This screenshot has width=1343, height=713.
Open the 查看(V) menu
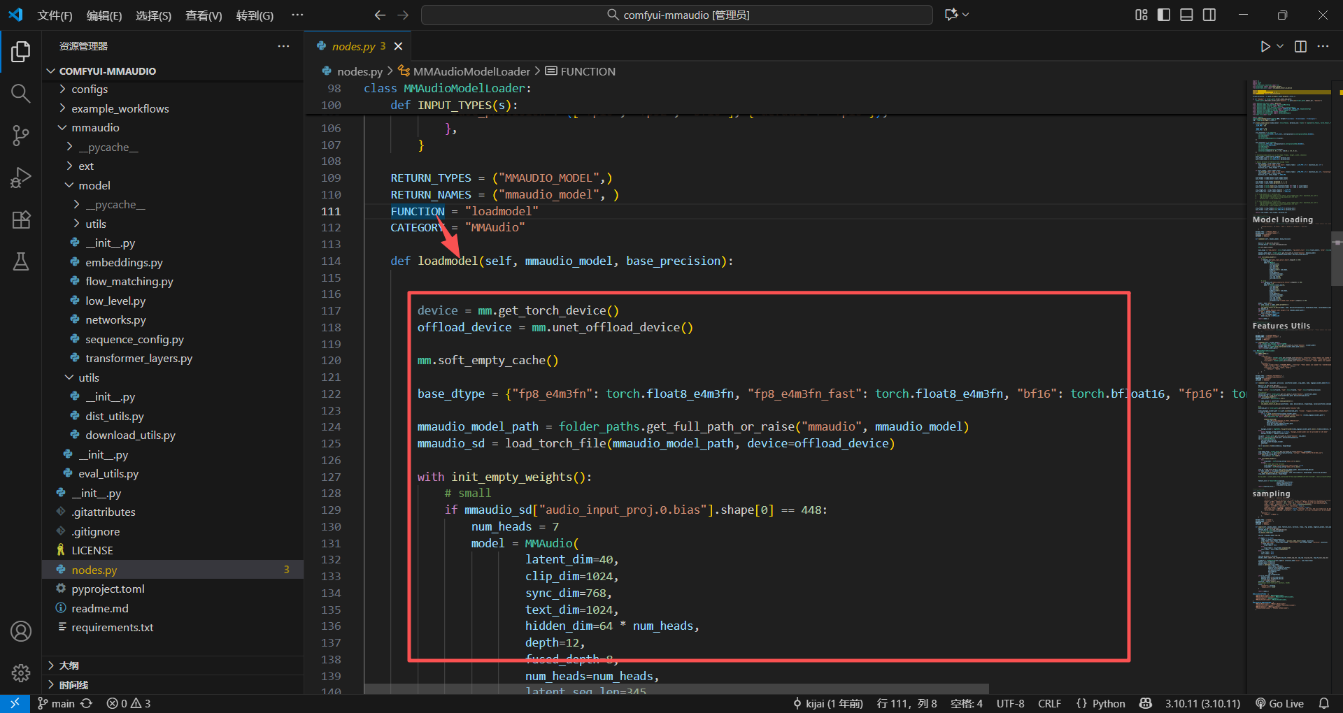coord(204,15)
